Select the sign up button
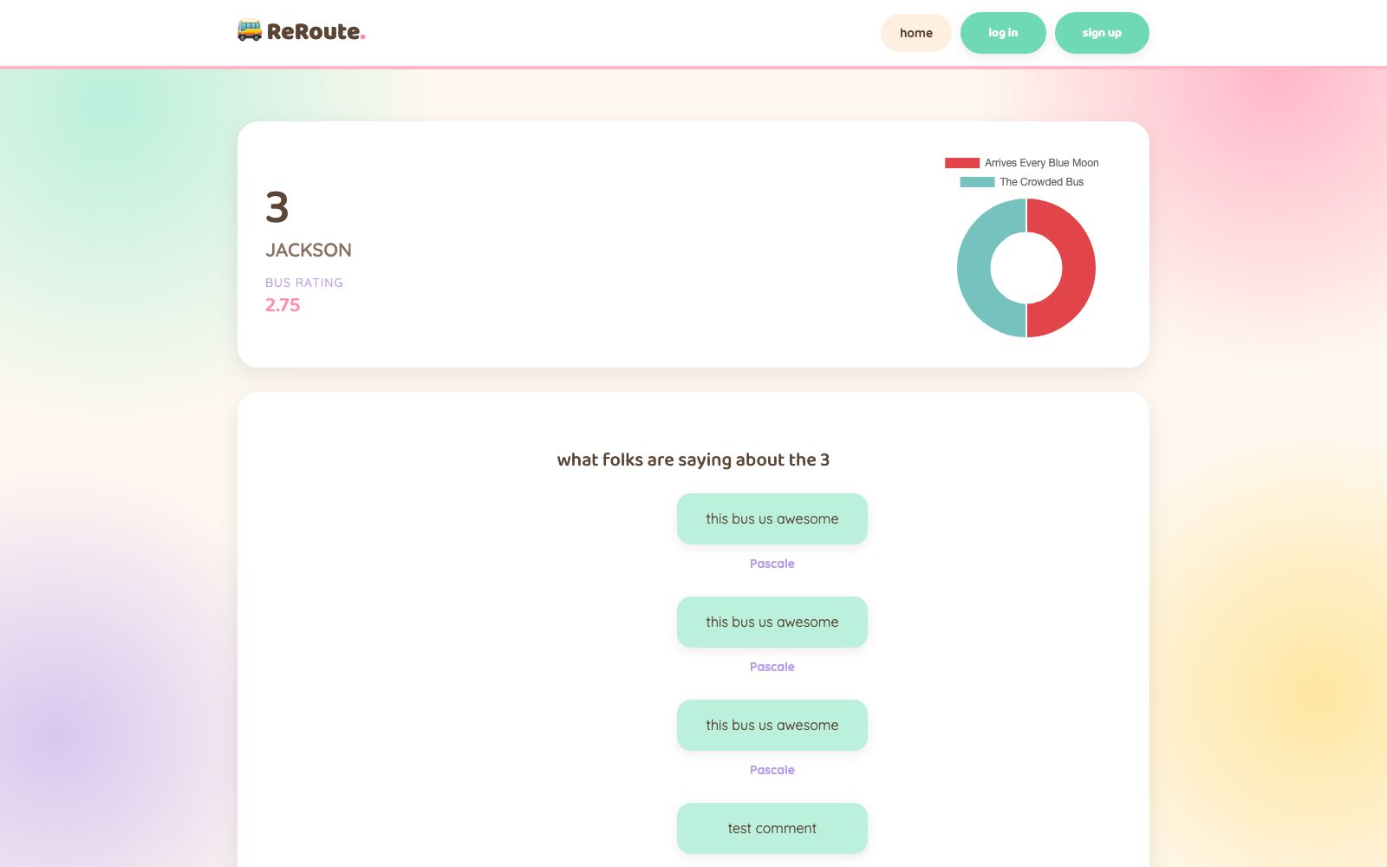This screenshot has width=1387, height=867. pyautogui.click(x=1102, y=33)
